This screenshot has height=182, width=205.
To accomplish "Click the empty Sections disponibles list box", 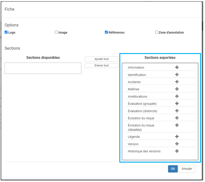I will coord(43,68).
